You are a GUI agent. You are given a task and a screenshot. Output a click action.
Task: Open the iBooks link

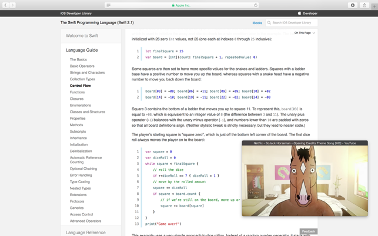[257, 23]
